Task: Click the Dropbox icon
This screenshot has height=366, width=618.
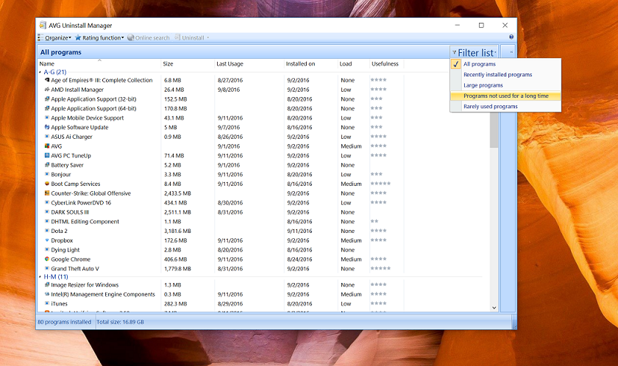Action: pyautogui.click(x=47, y=240)
